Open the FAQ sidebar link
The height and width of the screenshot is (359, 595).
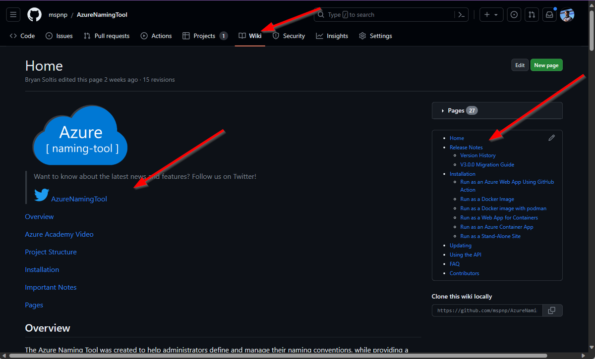(455, 264)
